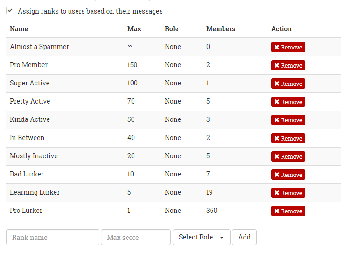Uncheck Assign ranks to users based on messages

pos(10,11)
